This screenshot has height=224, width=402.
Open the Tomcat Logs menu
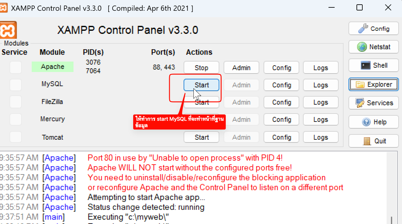pos(320,137)
